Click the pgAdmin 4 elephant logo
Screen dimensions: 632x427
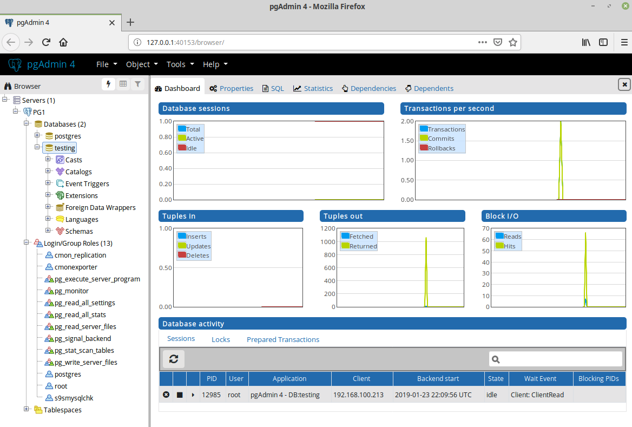tap(15, 64)
